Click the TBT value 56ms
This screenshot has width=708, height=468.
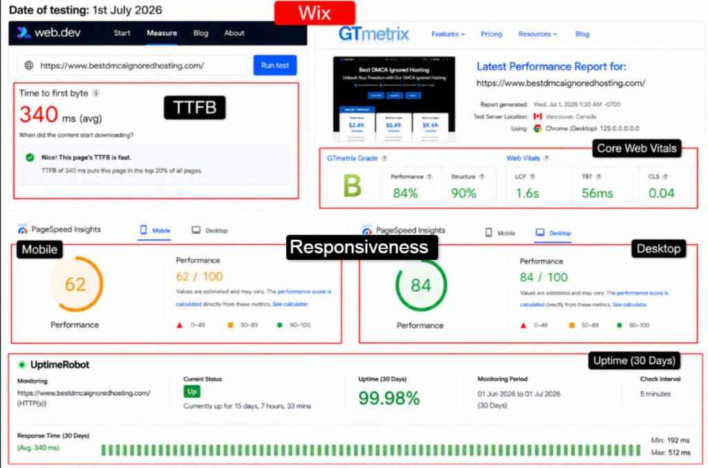click(x=597, y=194)
